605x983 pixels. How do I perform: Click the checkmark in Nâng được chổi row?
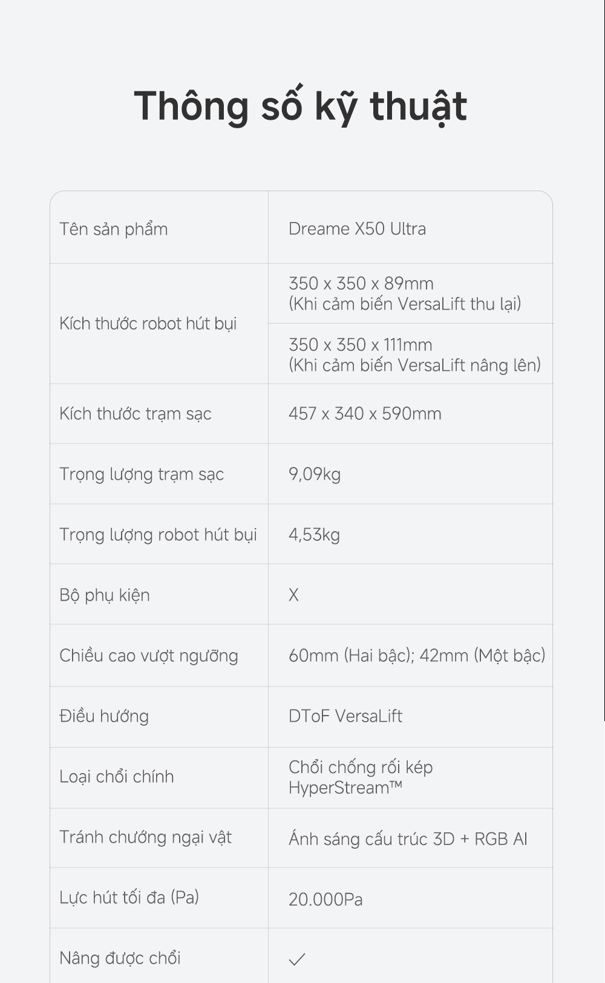point(297,959)
